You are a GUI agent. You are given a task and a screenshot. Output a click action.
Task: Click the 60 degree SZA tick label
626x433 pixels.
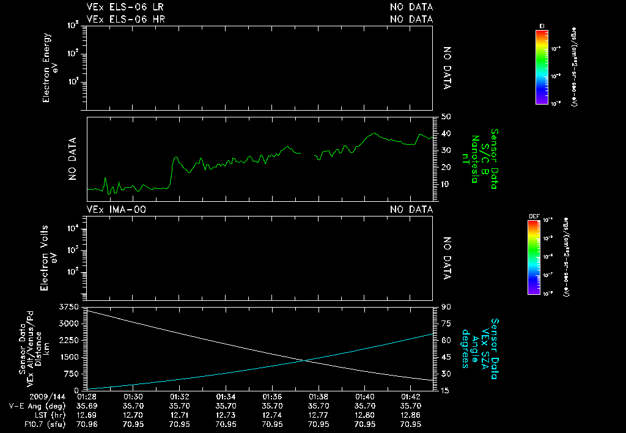(x=446, y=340)
